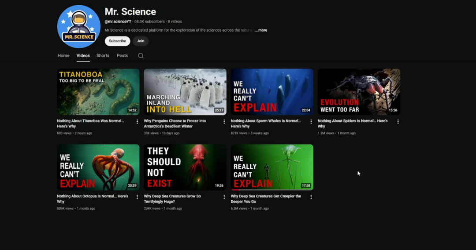Screen dimensions: 476x250
Task: Open three-dot menu for Spiders video
Action: tap(398, 122)
